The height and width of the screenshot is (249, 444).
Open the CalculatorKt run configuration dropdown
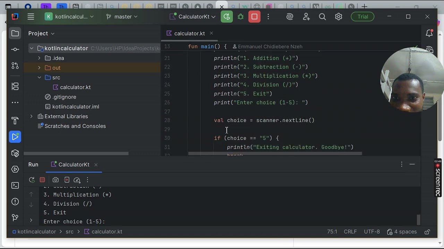point(193,17)
